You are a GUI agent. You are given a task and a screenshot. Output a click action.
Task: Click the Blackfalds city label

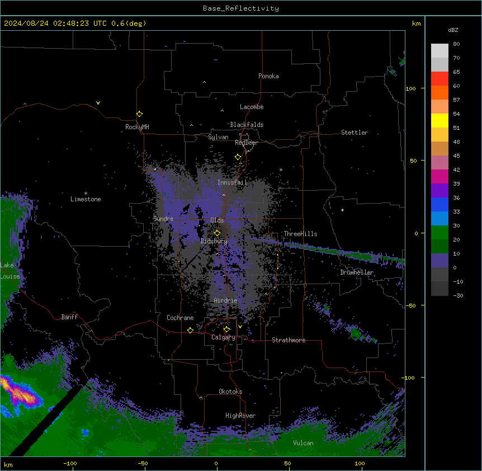pos(247,125)
